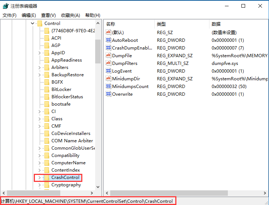Expand the BackupRestore tree node
Image resolution: width=269 pixels, height=205 pixels.
(39, 75)
